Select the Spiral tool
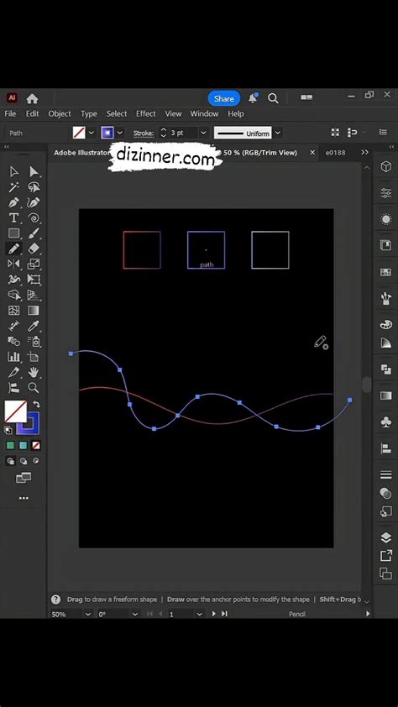Image resolution: width=398 pixels, height=707 pixels. click(x=34, y=218)
